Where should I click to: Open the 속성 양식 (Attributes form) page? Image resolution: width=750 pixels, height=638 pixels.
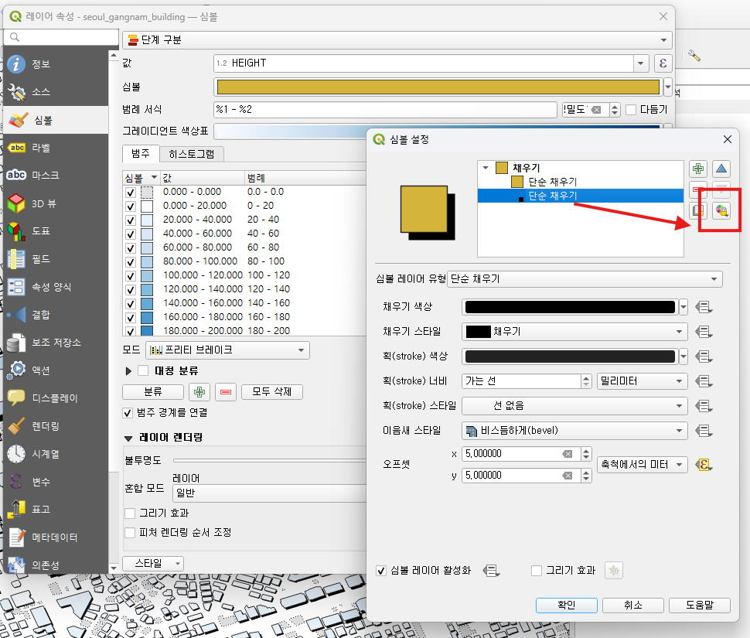click(56, 287)
